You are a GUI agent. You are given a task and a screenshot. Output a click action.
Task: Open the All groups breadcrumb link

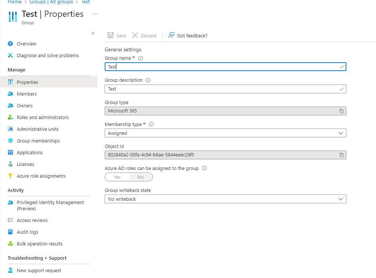pos(51,2)
